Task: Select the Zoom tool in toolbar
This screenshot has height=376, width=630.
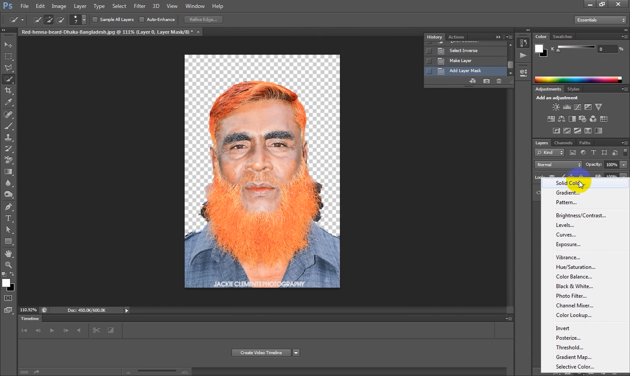Action: click(8, 265)
